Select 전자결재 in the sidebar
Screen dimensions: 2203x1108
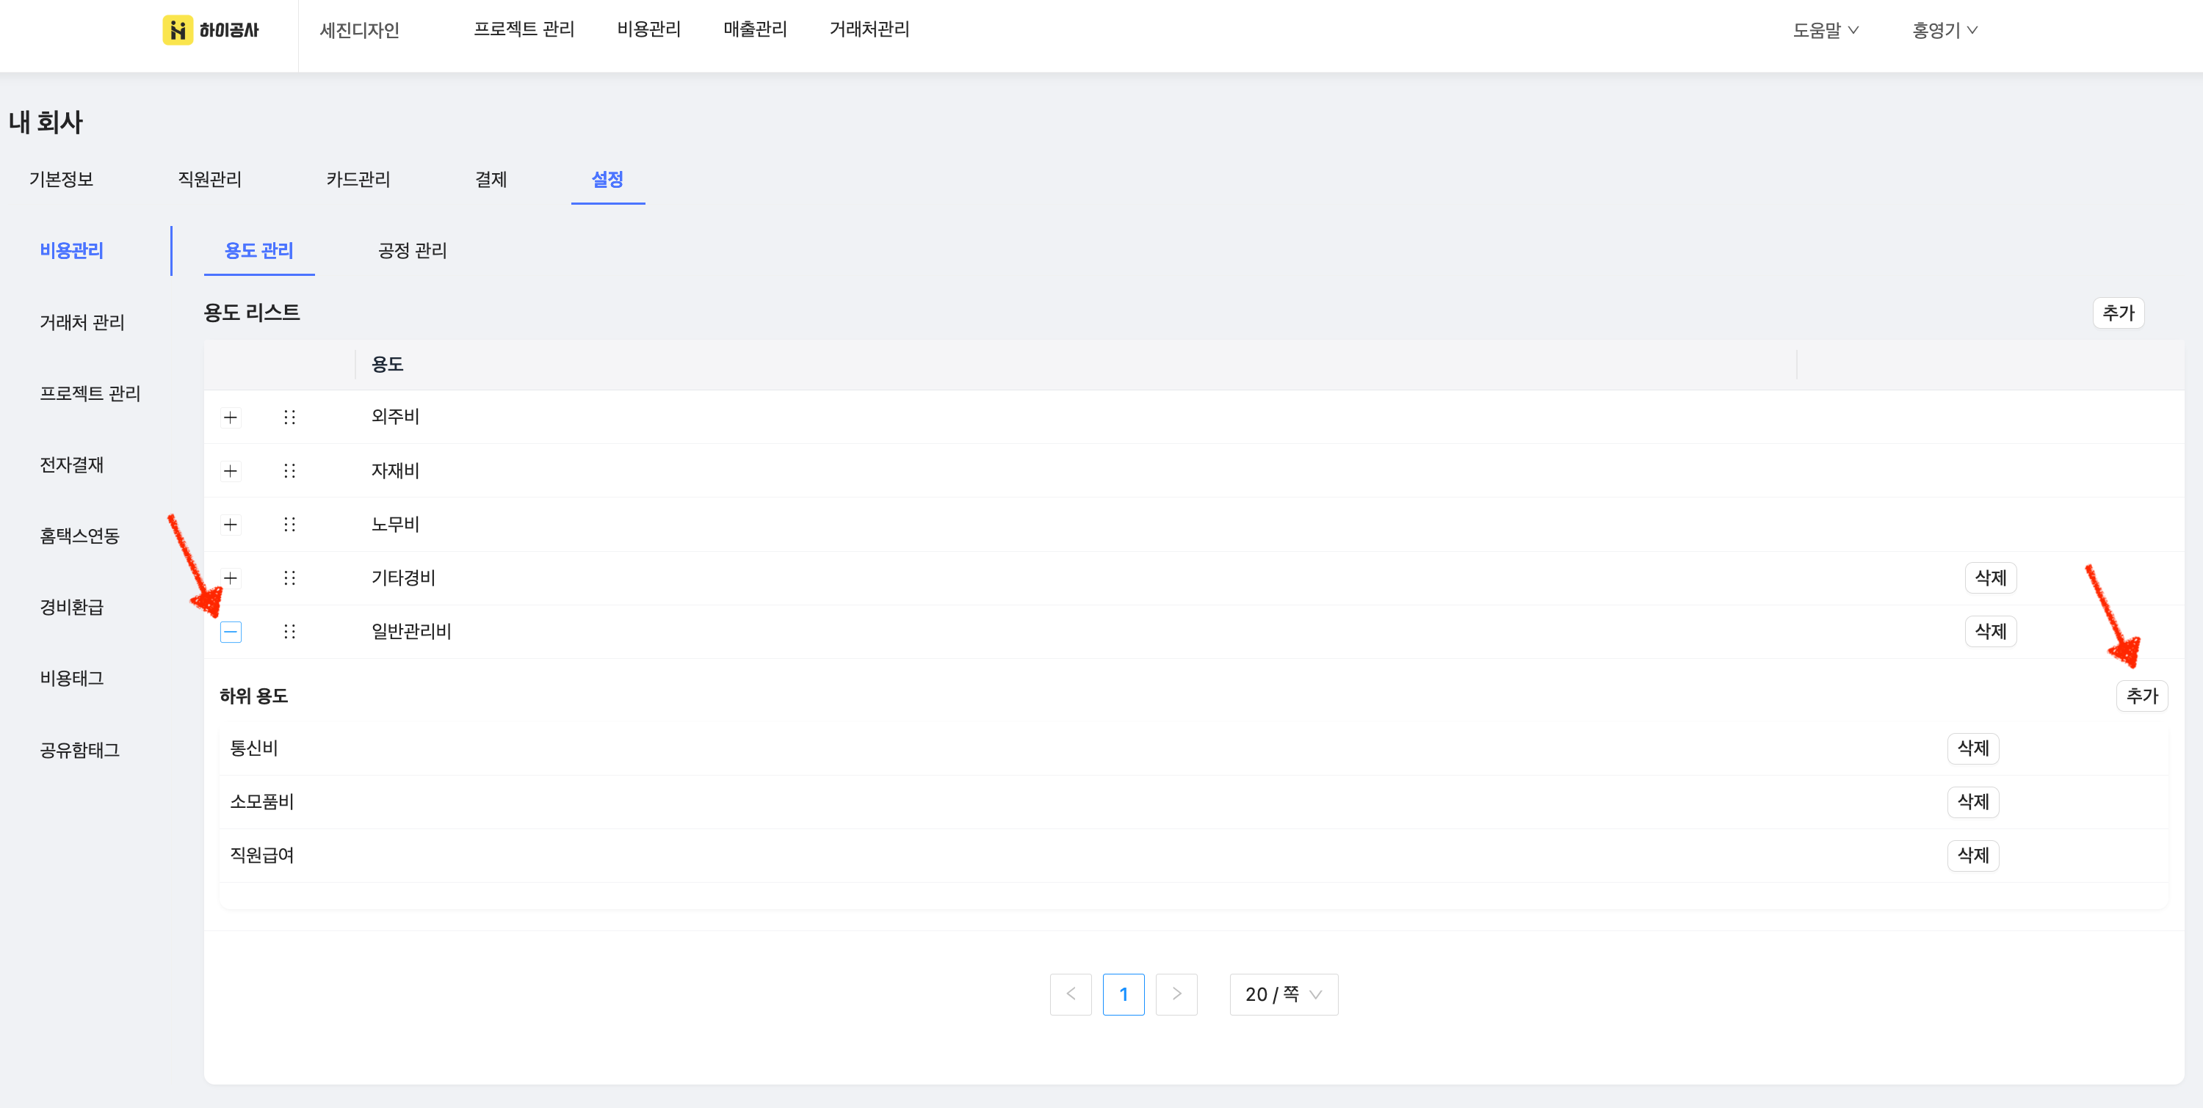click(x=72, y=464)
